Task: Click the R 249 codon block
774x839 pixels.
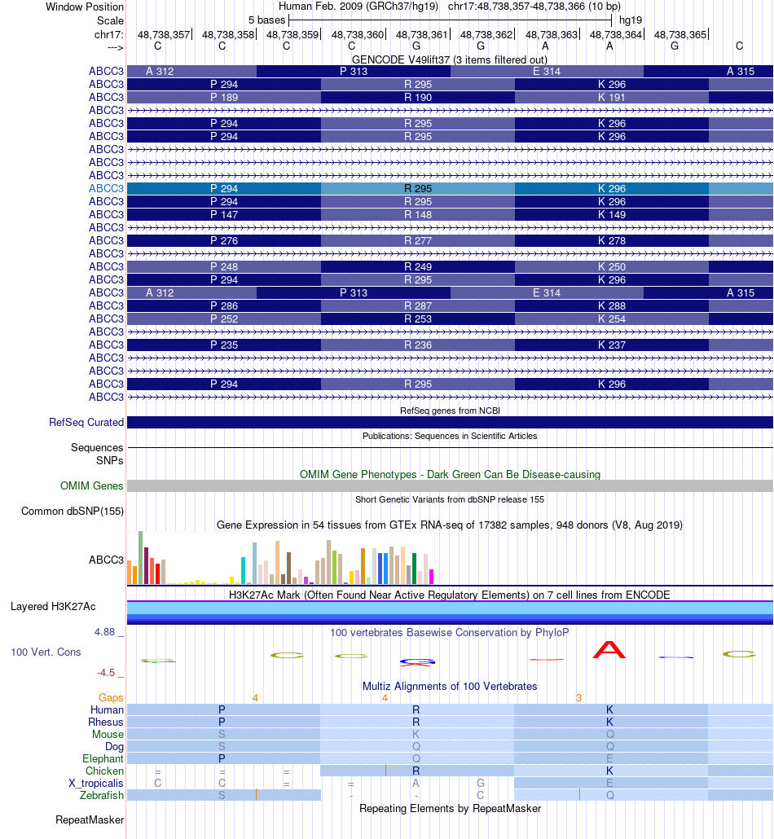Action: (x=417, y=266)
